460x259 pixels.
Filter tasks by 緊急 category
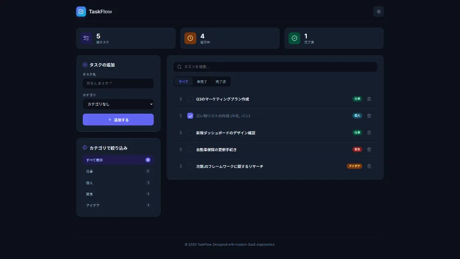coord(118,194)
